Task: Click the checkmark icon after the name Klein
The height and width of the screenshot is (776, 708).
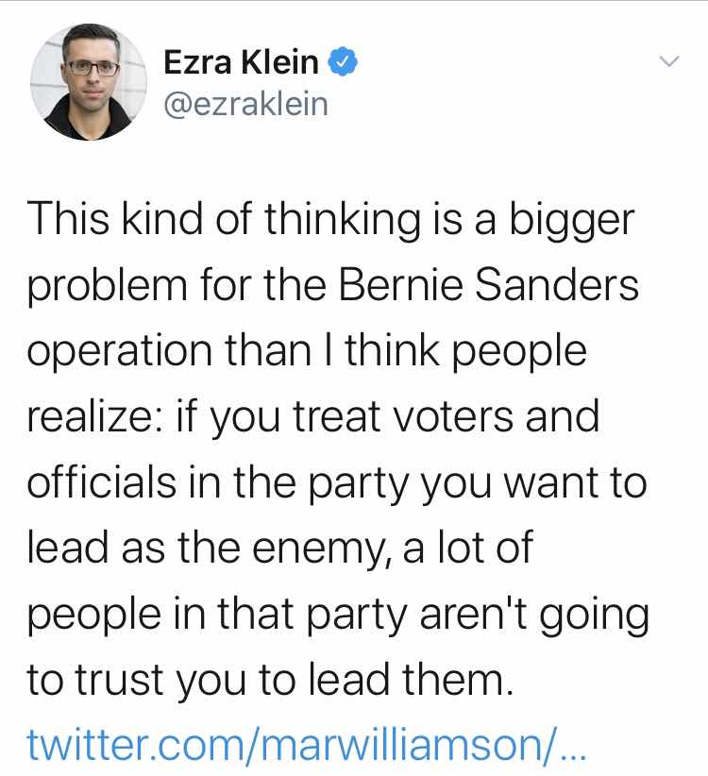Action: [x=344, y=62]
